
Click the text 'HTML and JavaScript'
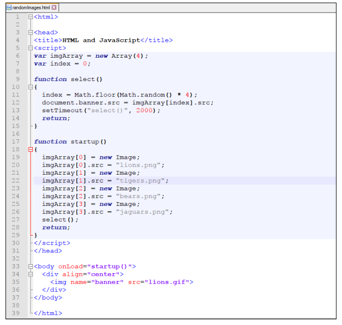pyautogui.click(x=101, y=40)
